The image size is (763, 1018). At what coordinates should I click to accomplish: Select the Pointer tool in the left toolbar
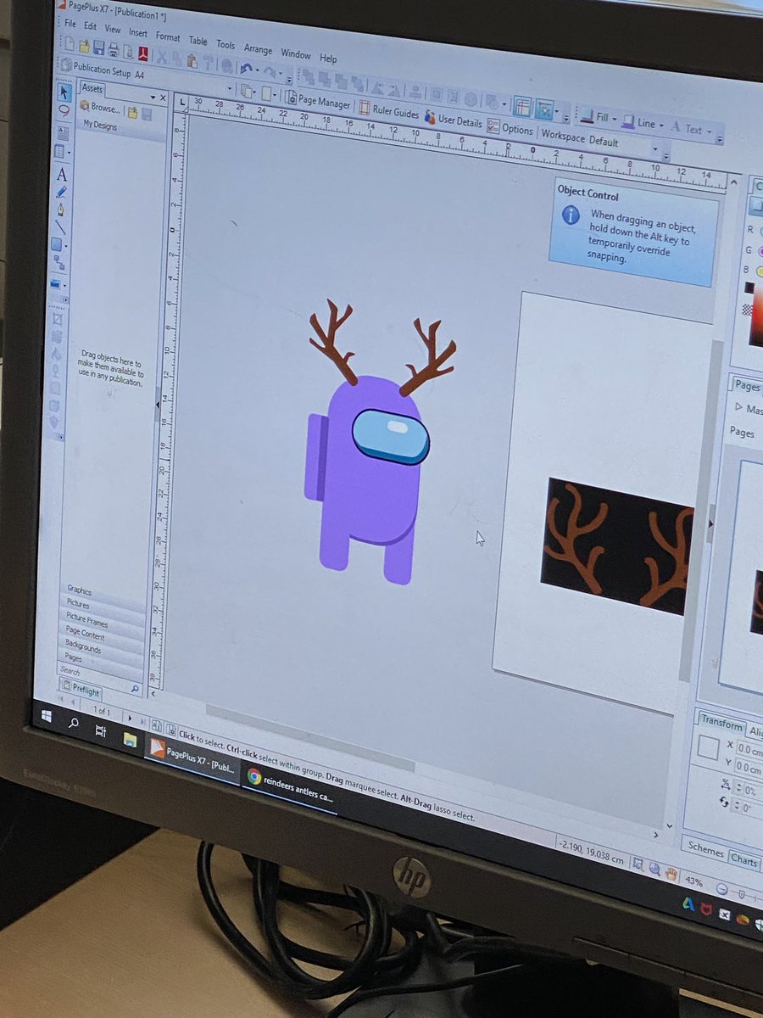[64, 91]
